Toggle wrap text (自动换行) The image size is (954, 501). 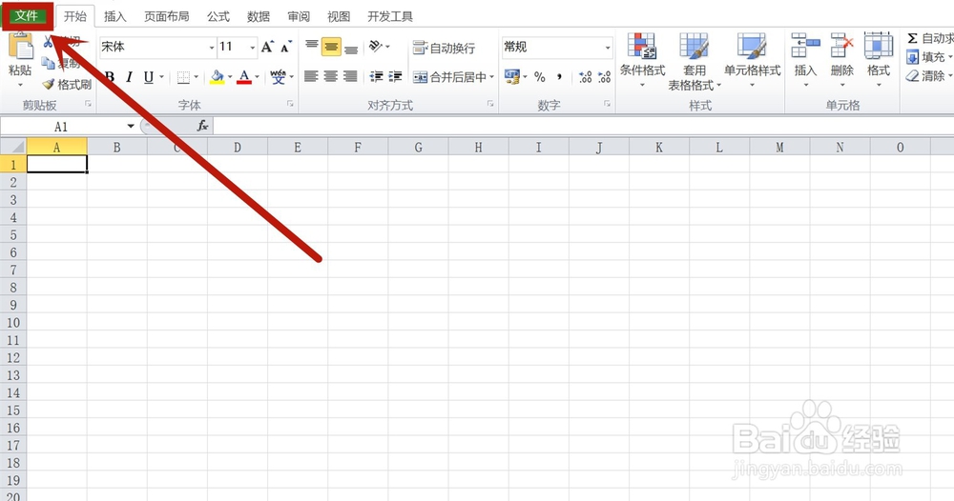coord(444,48)
